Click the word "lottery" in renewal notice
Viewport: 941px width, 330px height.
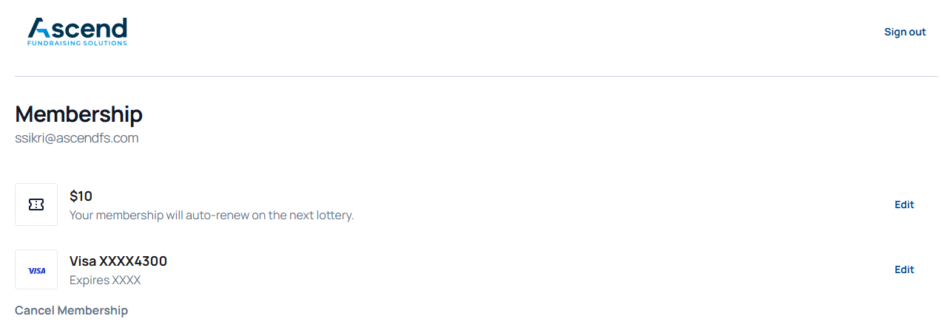[x=333, y=216]
